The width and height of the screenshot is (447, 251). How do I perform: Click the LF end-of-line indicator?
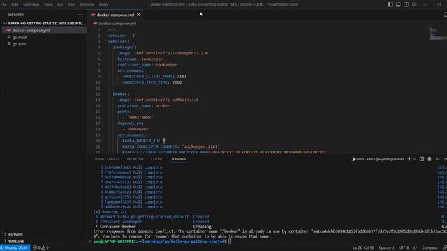pos(415,248)
